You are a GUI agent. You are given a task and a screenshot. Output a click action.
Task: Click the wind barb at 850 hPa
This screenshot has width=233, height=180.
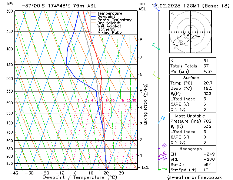[162, 146]
